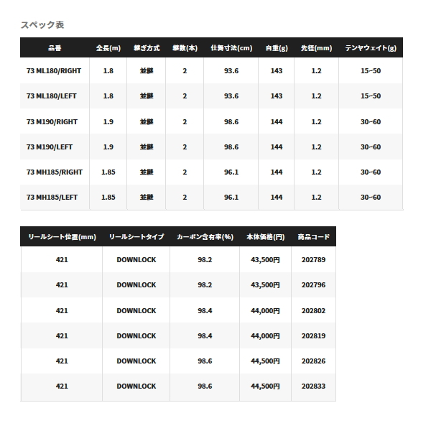Click model 73 MH185/RIGHT
This screenshot has width=431, height=431.
click(55, 172)
